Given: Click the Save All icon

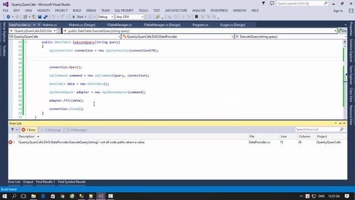Looking at the screenshot, I should pyautogui.click(x=45, y=17).
